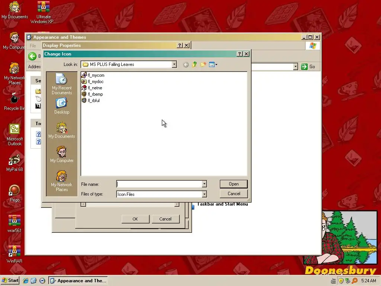381x286 pixels.
Task: Click the Open button
Action: [x=234, y=184]
